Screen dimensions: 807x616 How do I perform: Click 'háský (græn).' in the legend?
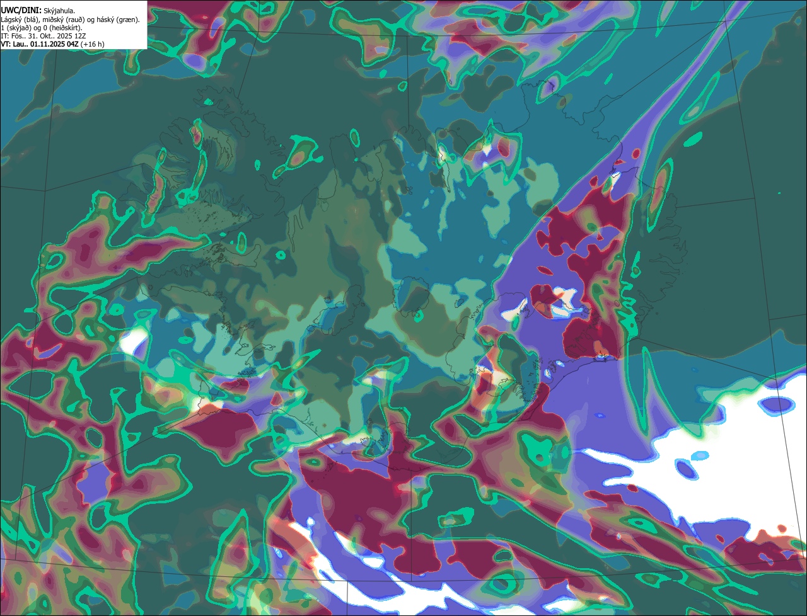118,20
